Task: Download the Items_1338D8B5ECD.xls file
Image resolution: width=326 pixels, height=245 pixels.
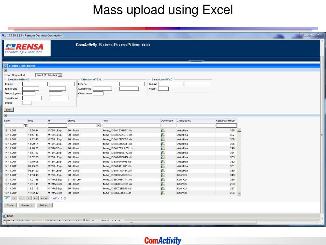Action: [x=163, y=184]
